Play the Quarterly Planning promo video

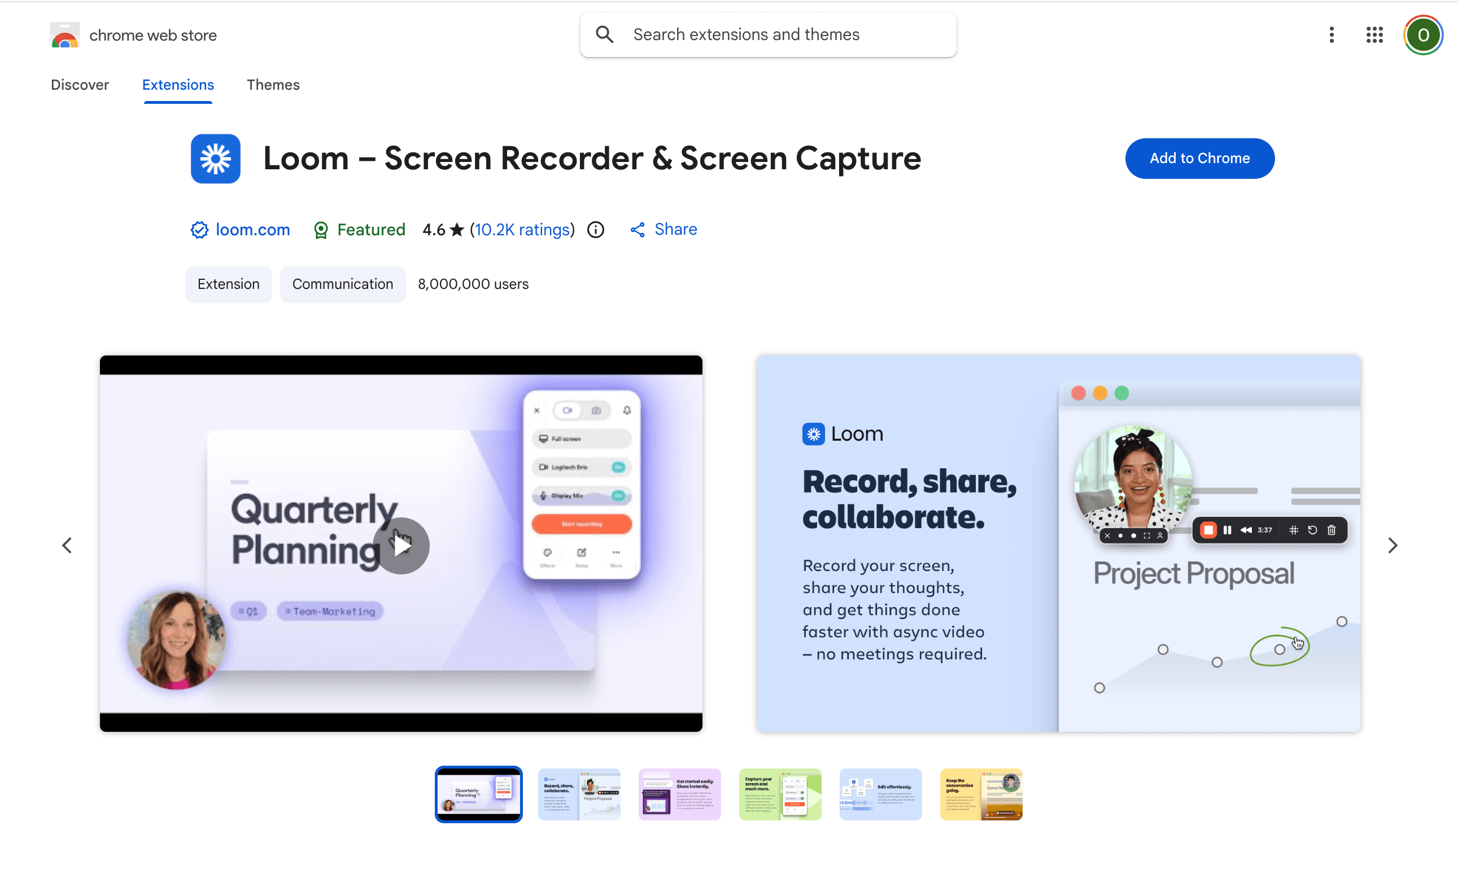[x=401, y=545]
